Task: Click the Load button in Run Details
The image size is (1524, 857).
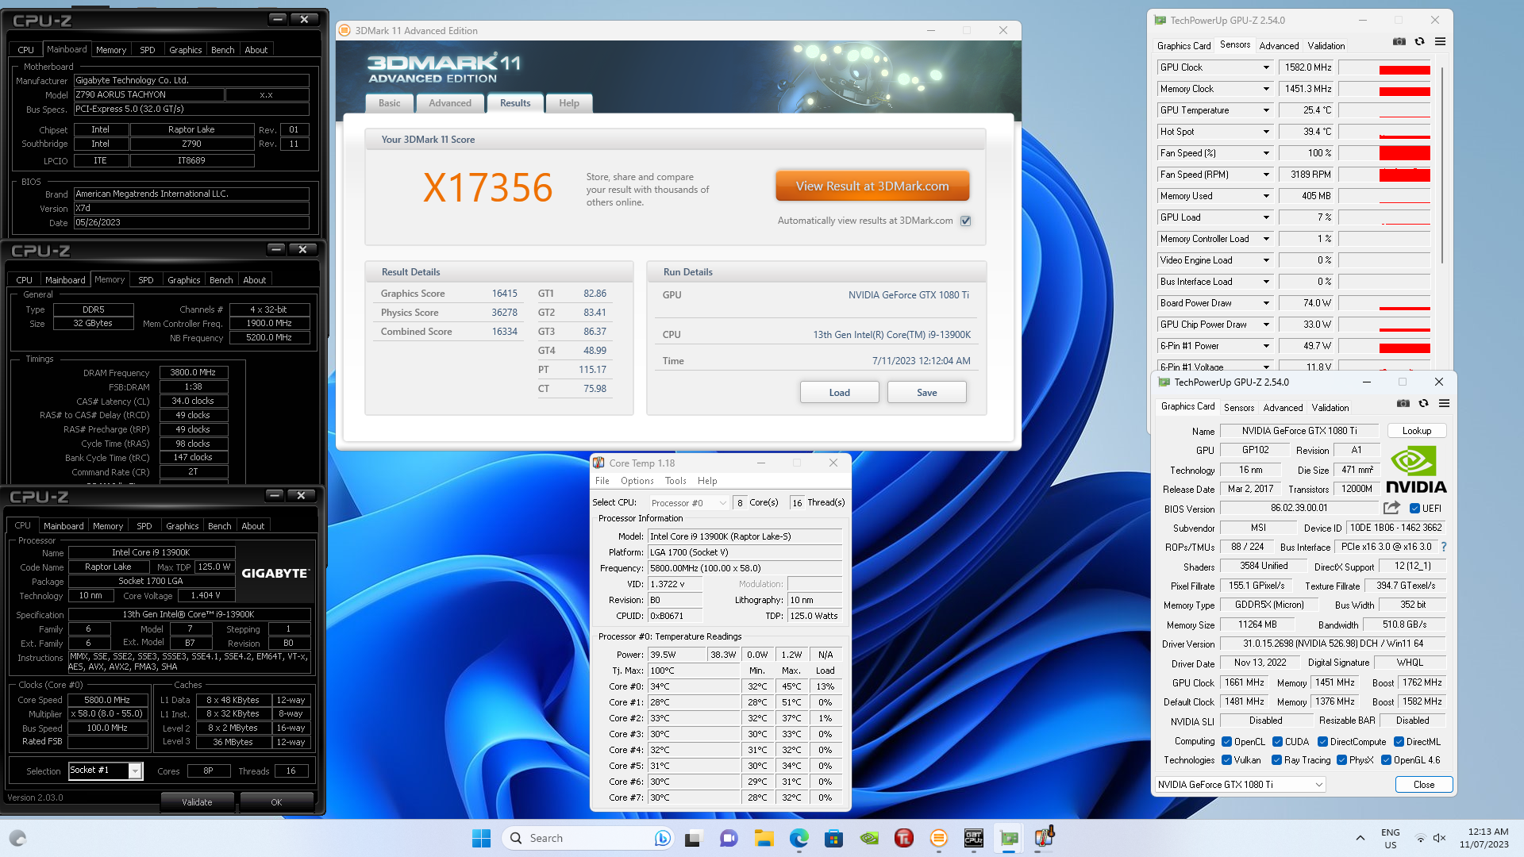Action: [x=839, y=392]
